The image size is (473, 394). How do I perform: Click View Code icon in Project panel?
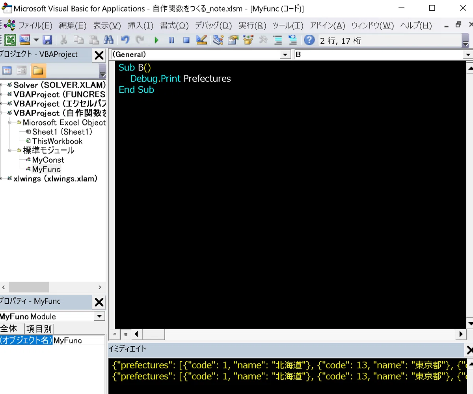(x=7, y=71)
